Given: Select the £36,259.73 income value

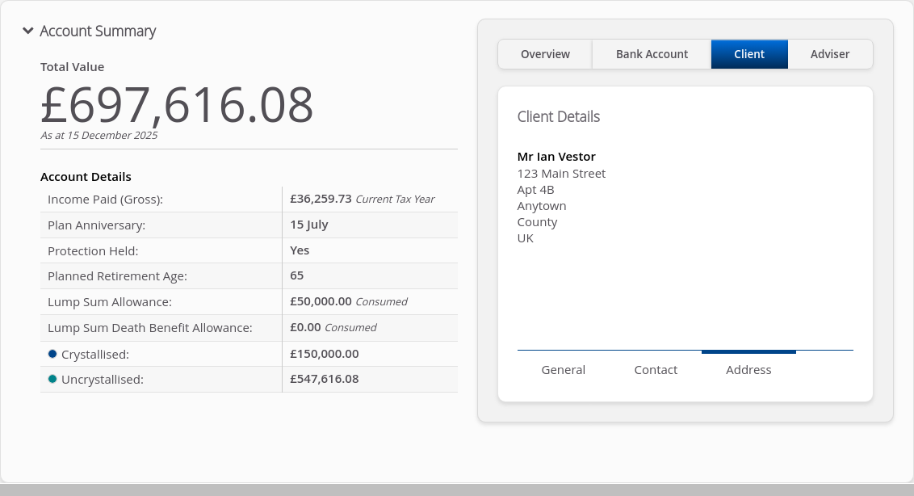Looking at the screenshot, I should tap(321, 199).
